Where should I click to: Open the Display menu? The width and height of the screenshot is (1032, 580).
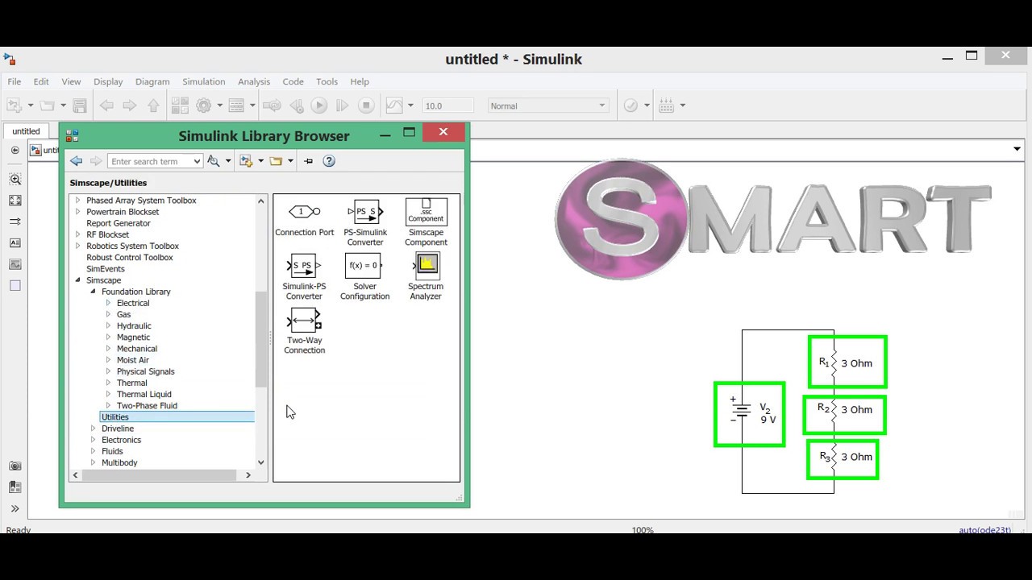tap(108, 81)
